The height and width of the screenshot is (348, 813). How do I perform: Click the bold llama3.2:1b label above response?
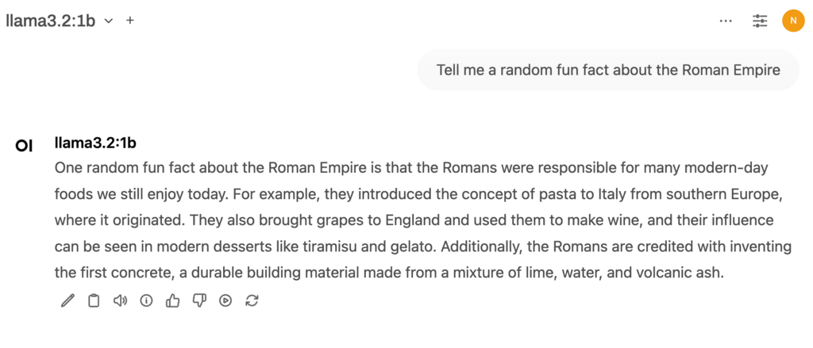tap(95, 143)
